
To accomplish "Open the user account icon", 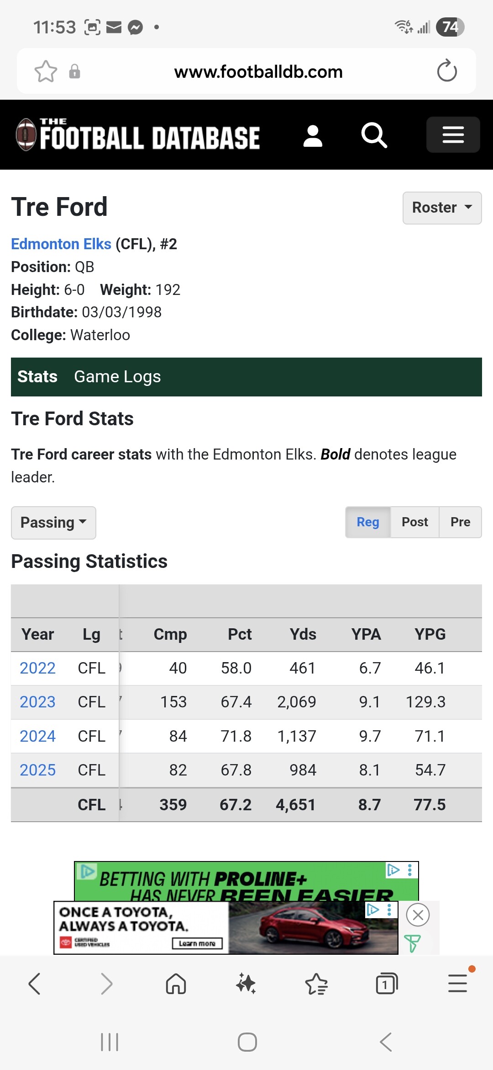I will pyautogui.click(x=313, y=136).
